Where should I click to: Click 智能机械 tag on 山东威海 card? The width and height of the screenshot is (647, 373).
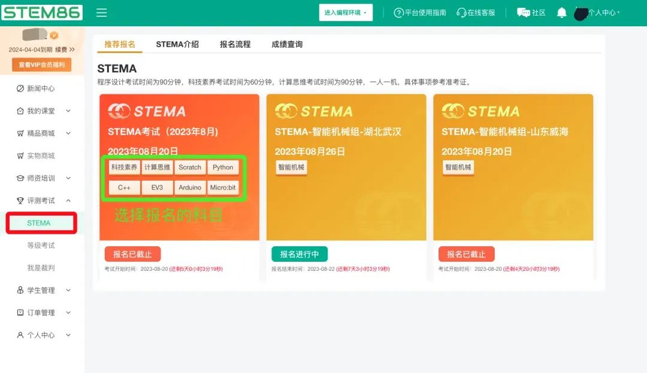458,167
